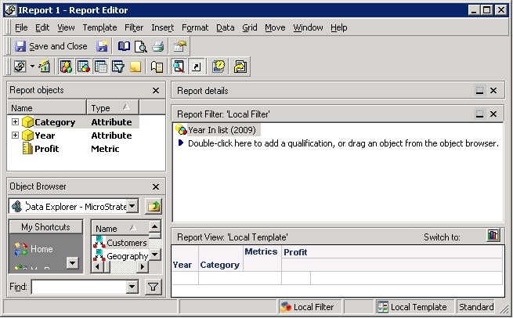Click the My Shortcuts button
The width and height of the screenshot is (513, 318).
(45, 226)
